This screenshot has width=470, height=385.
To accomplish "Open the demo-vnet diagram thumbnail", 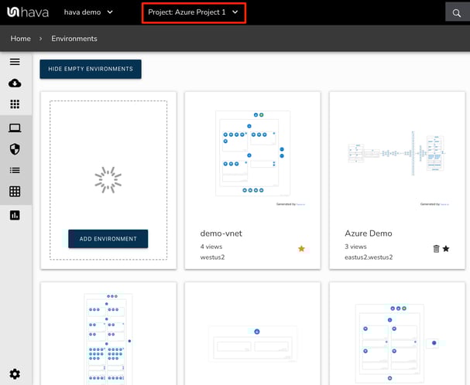I will pyautogui.click(x=252, y=154).
